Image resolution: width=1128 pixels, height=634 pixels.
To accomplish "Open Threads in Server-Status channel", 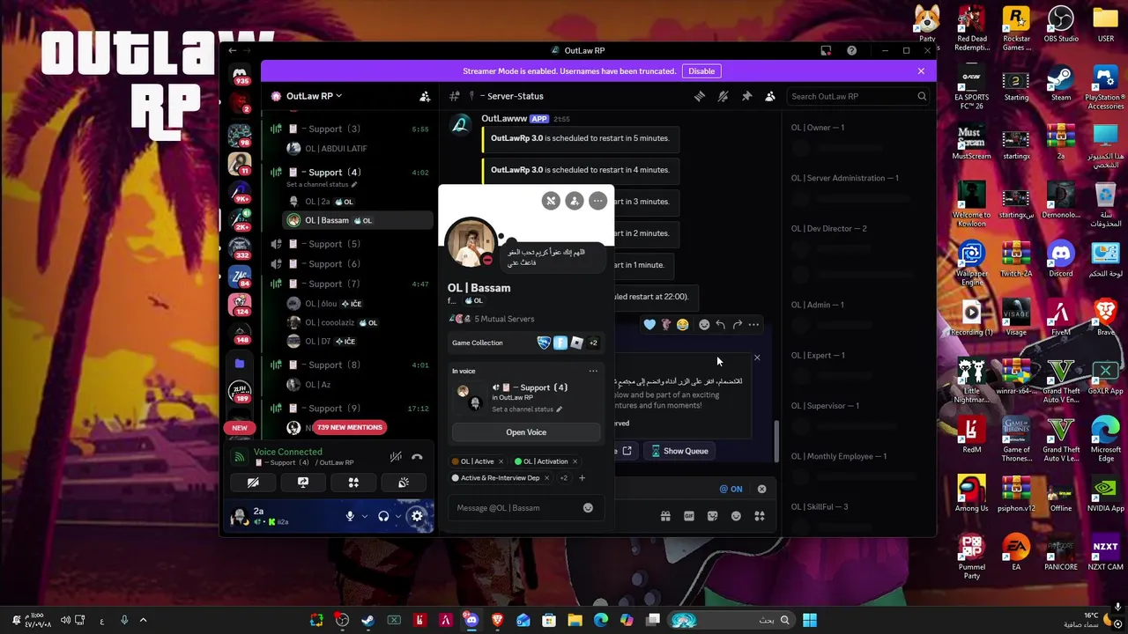I will [x=700, y=96].
